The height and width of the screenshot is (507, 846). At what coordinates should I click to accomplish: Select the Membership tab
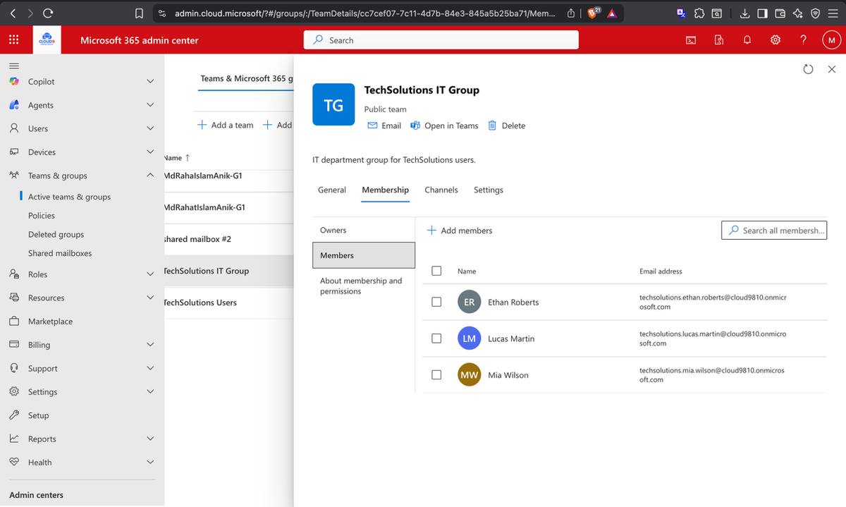tap(385, 190)
